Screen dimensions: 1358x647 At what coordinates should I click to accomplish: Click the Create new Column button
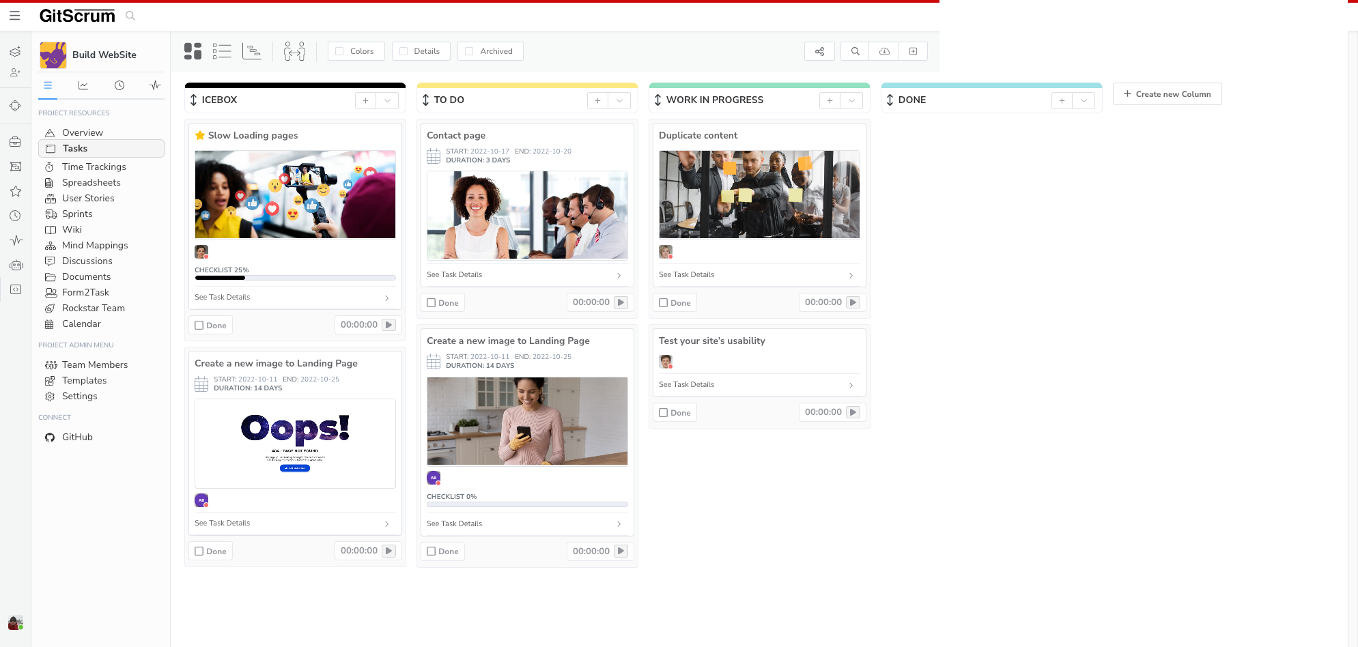pyautogui.click(x=1167, y=94)
